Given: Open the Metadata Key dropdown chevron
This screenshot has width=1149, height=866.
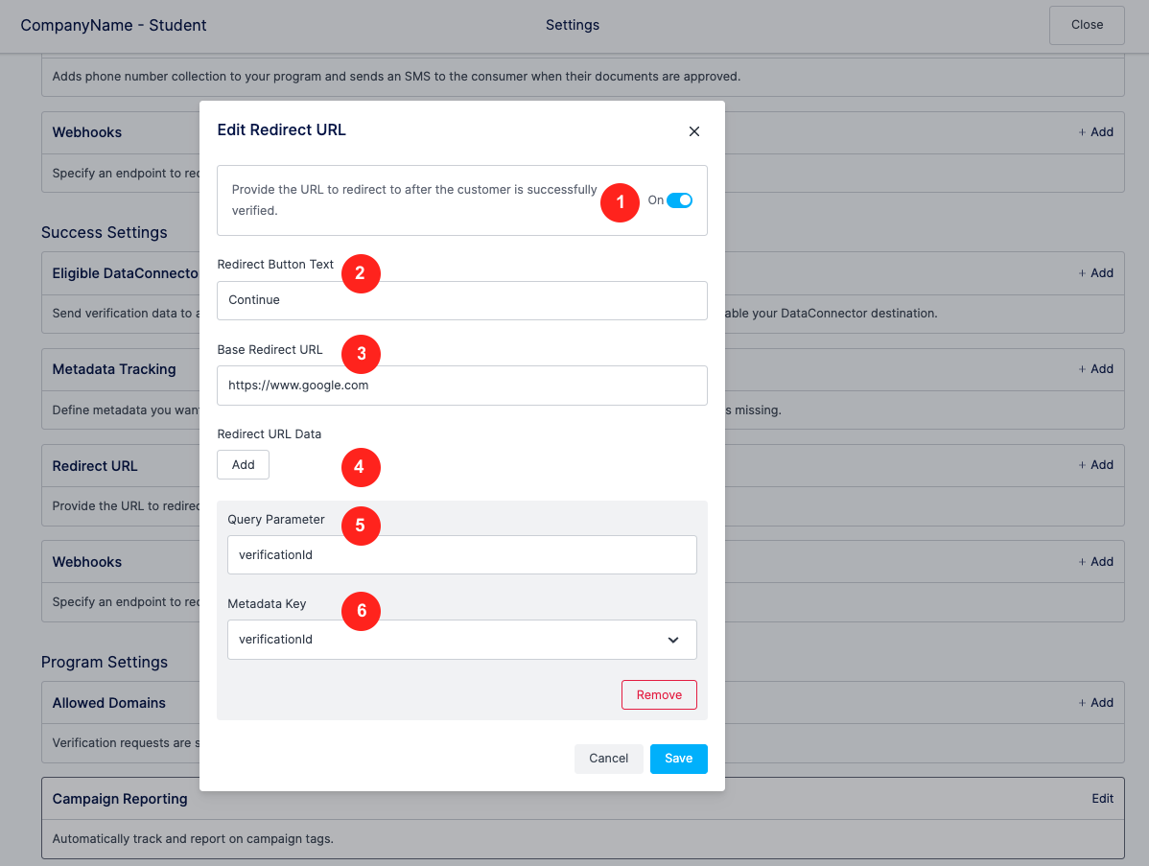Looking at the screenshot, I should pyautogui.click(x=672, y=640).
